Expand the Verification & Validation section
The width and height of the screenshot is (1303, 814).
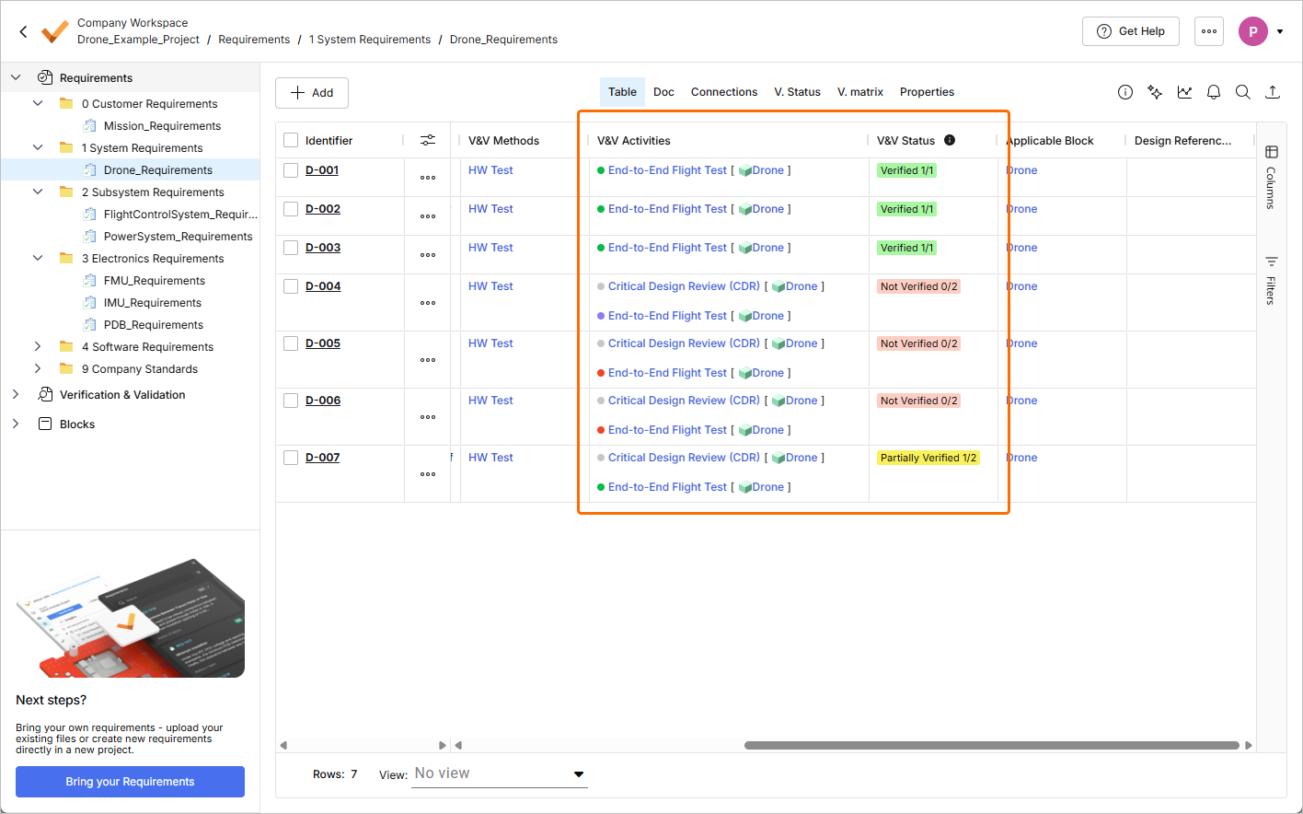pyautogui.click(x=16, y=394)
